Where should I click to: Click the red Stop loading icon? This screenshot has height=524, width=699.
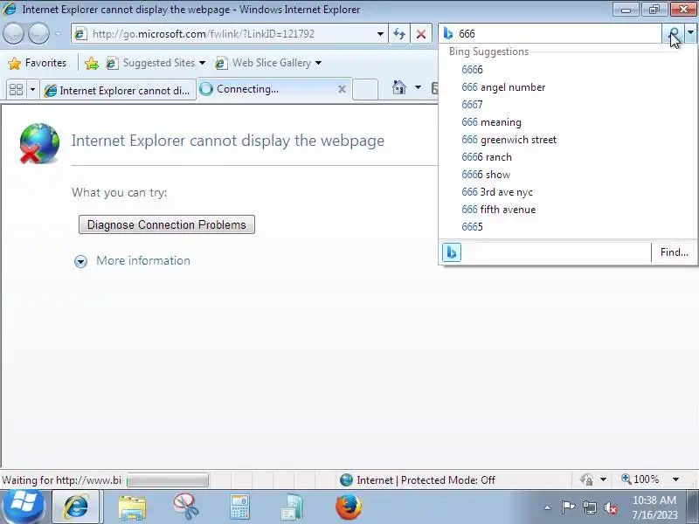(421, 34)
